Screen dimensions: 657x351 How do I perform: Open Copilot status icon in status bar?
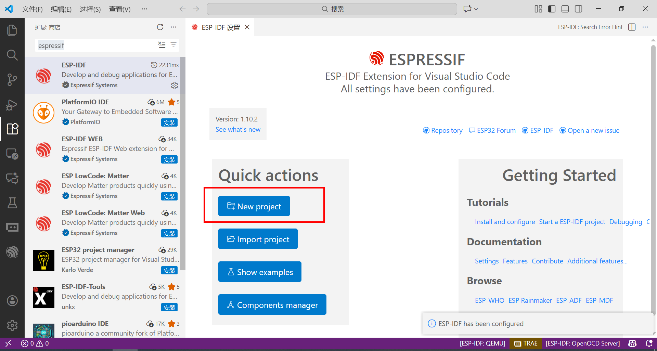click(x=632, y=343)
